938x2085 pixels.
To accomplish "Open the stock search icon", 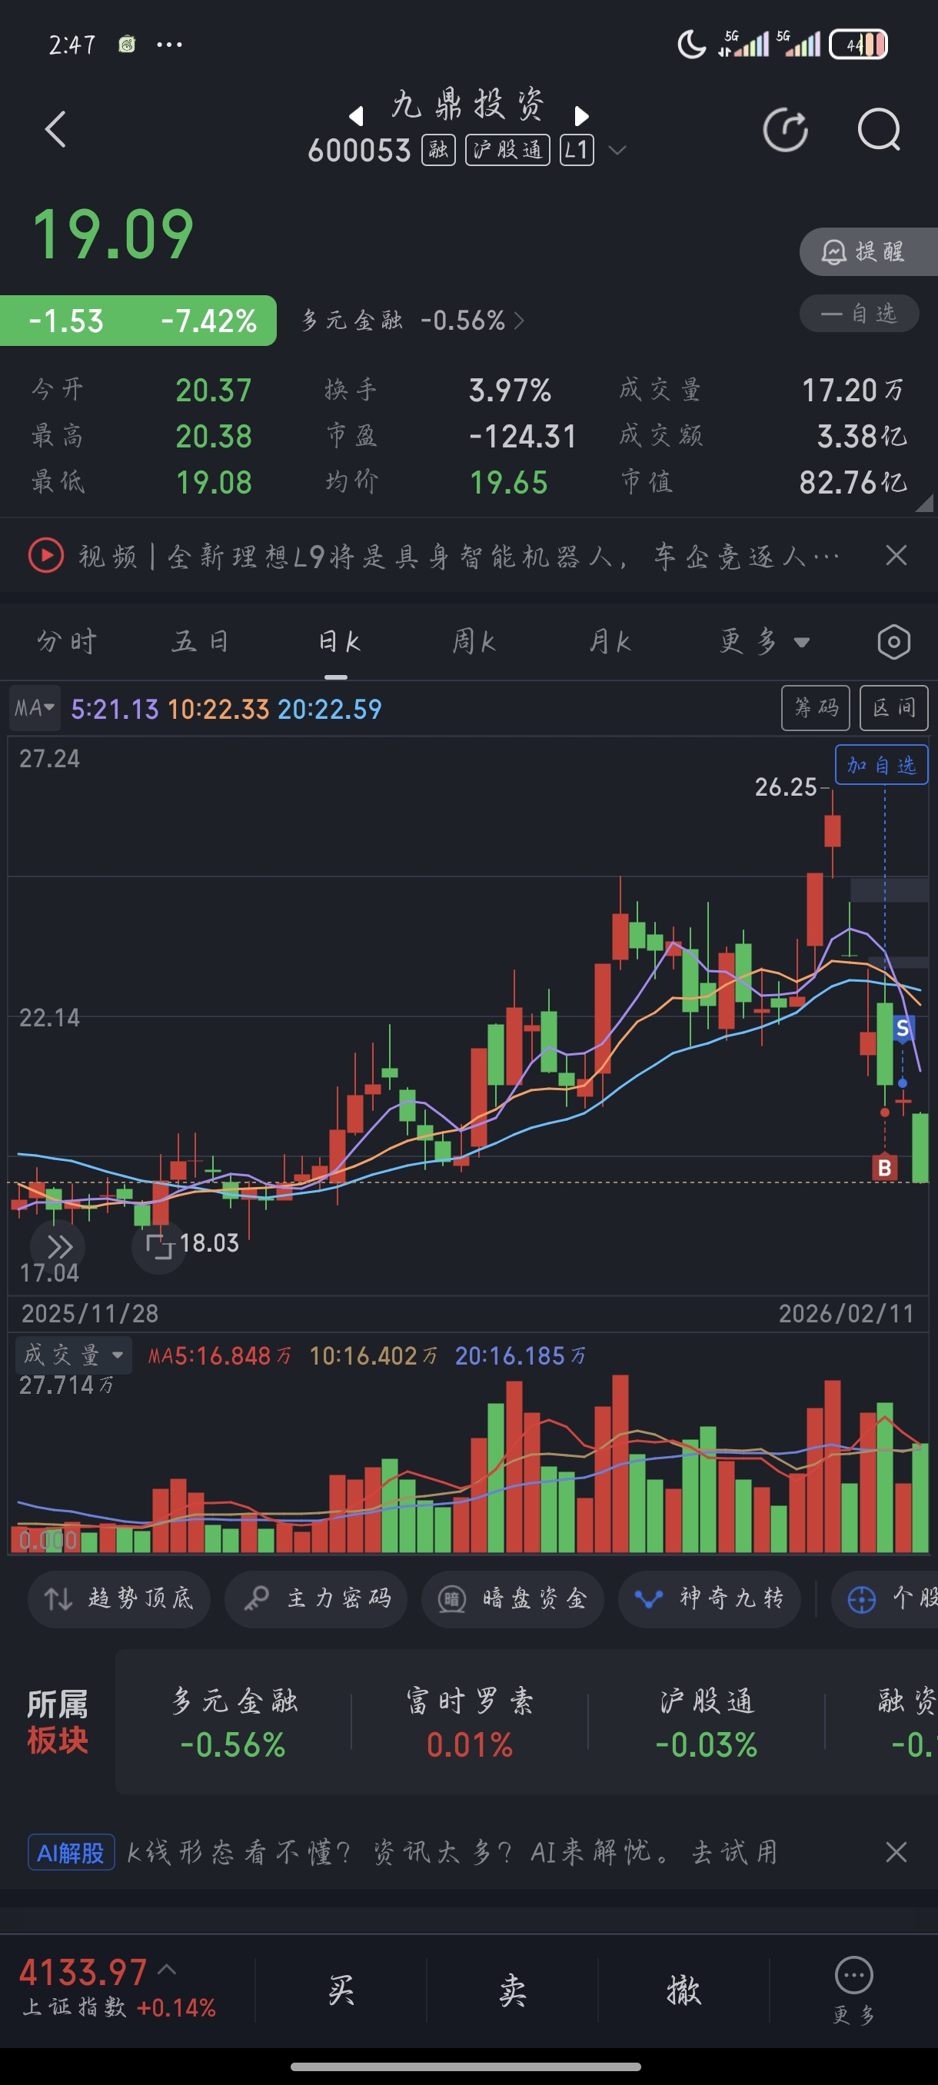I will [878, 129].
